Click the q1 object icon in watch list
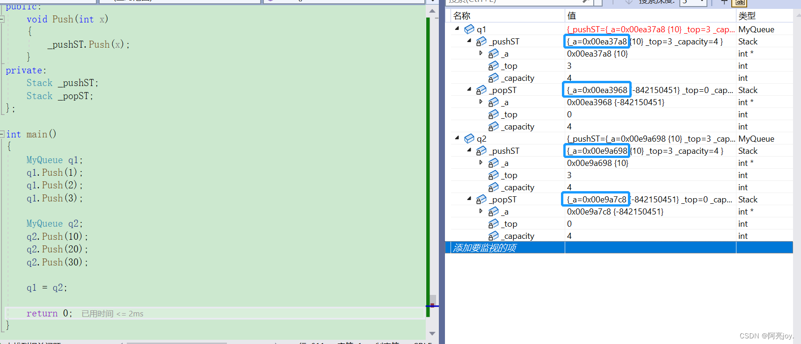801x344 pixels. pos(469,29)
